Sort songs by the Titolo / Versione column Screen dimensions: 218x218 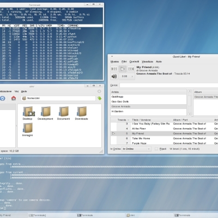[151, 120]
